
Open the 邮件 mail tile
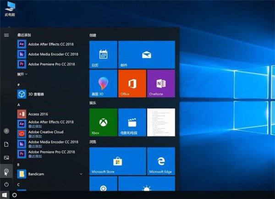(146, 55)
